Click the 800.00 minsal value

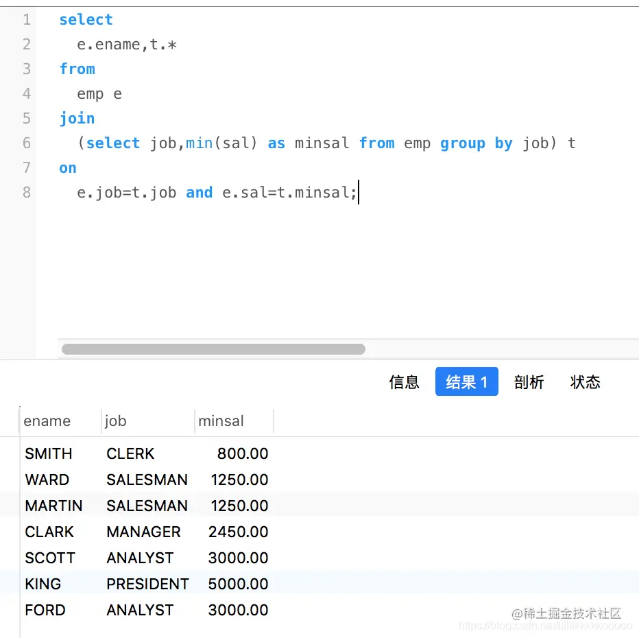(x=243, y=453)
